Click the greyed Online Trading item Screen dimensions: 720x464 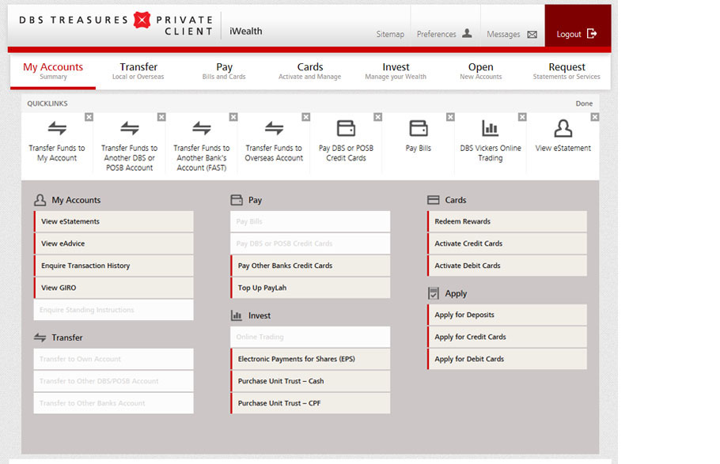tap(310, 337)
